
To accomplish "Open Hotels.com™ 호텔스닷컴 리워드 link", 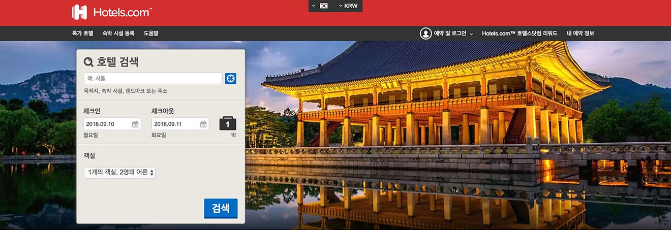I will tap(520, 34).
